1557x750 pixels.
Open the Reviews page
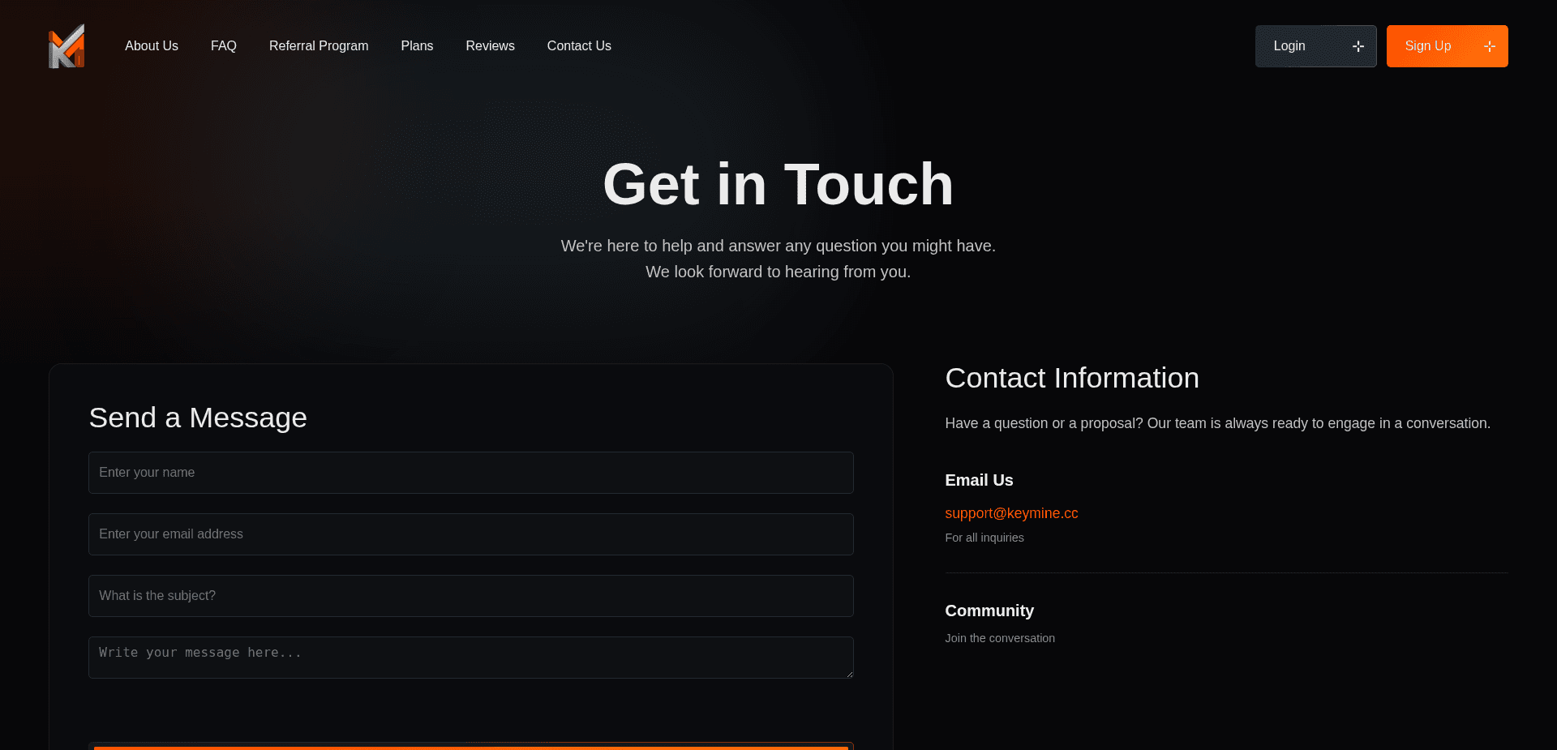pyautogui.click(x=490, y=46)
